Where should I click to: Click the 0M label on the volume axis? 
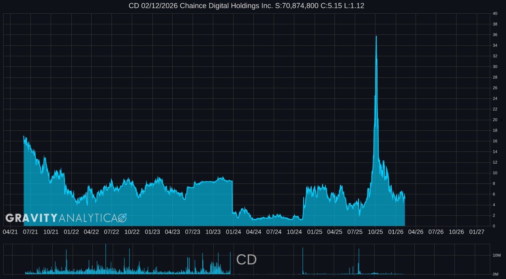[x=495, y=274]
